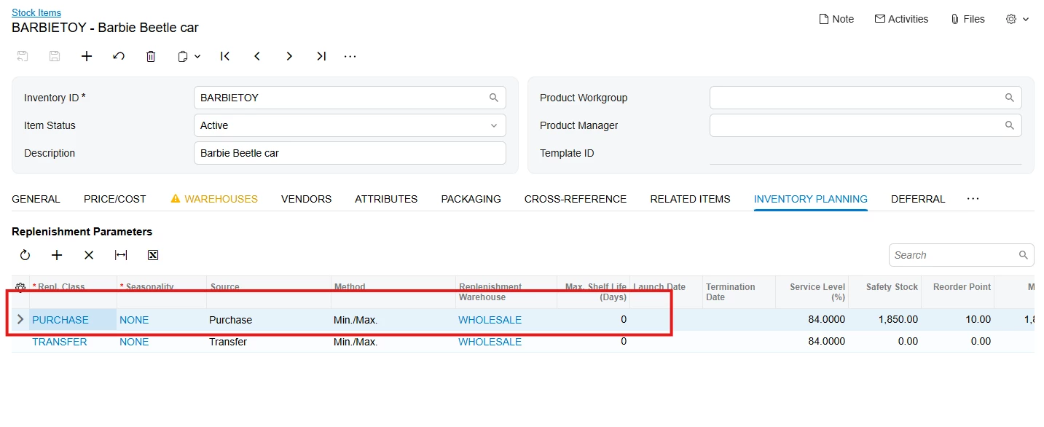1044x427 pixels.
Task: Open WHOLESALE warehouse in the Transfer row
Action: (490, 342)
